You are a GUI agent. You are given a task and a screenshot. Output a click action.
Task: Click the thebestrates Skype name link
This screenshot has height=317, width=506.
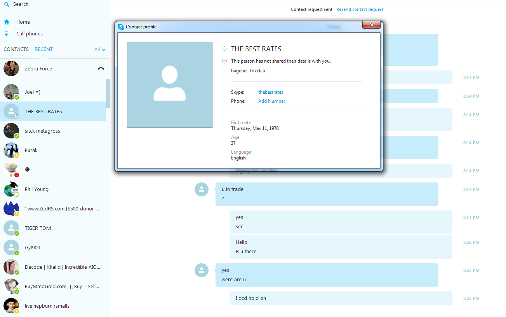point(271,92)
